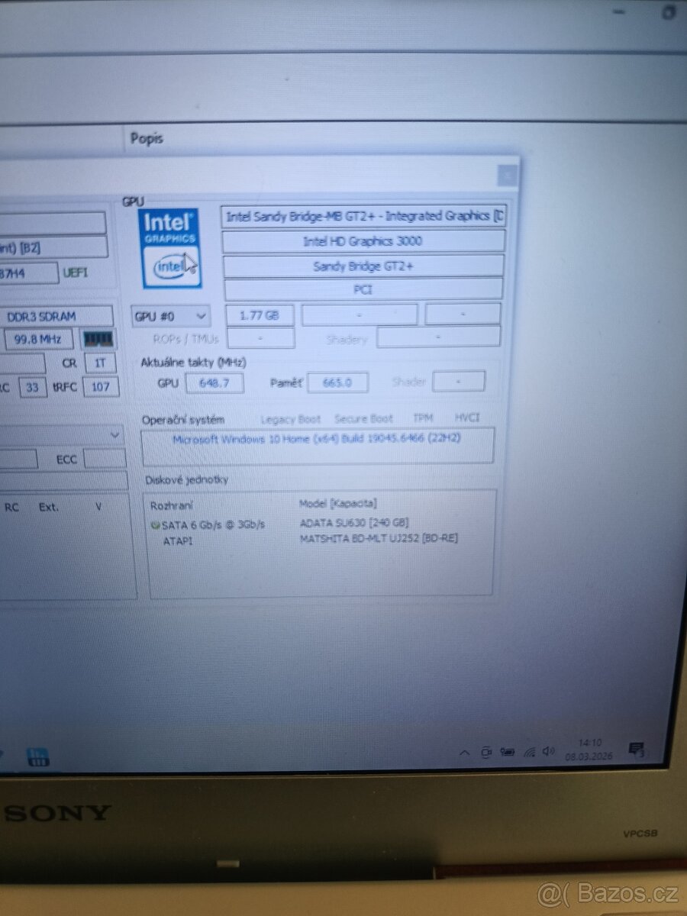
Task: Click the 1.77 GB video memory value
Action: (x=260, y=314)
